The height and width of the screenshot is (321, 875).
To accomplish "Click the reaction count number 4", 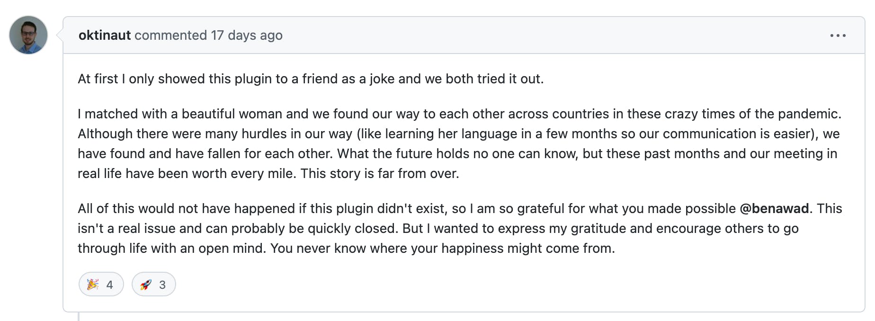I will tap(109, 285).
